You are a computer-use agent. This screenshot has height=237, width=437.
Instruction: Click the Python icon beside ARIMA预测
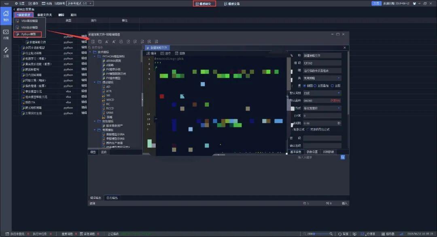click(104, 61)
